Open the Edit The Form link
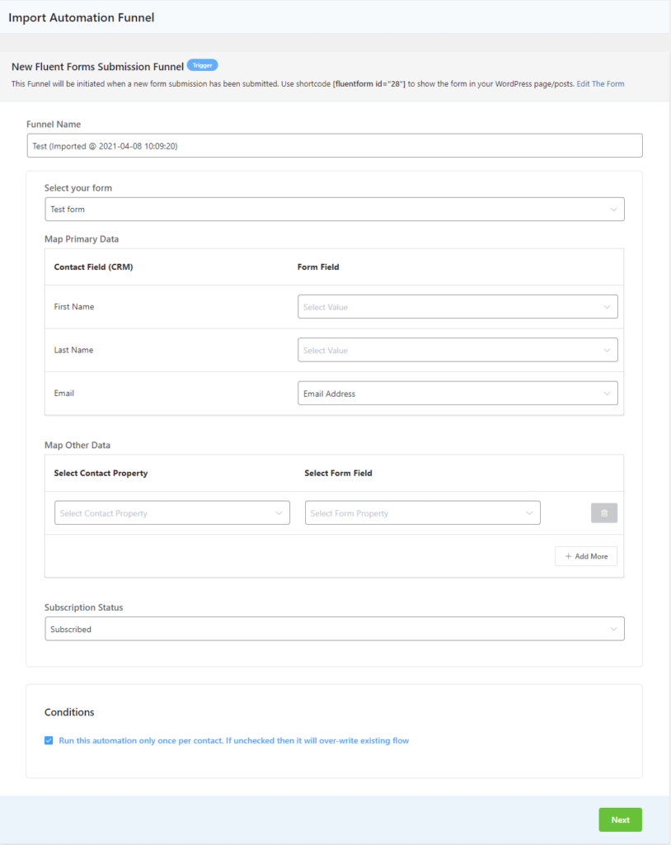671x845 pixels. coord(600,84)
